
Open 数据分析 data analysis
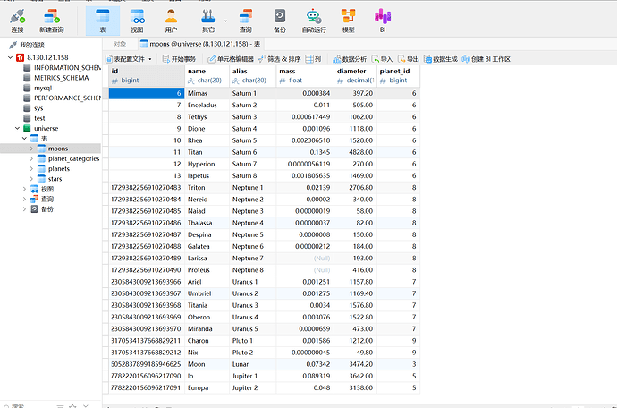point(350,59)
